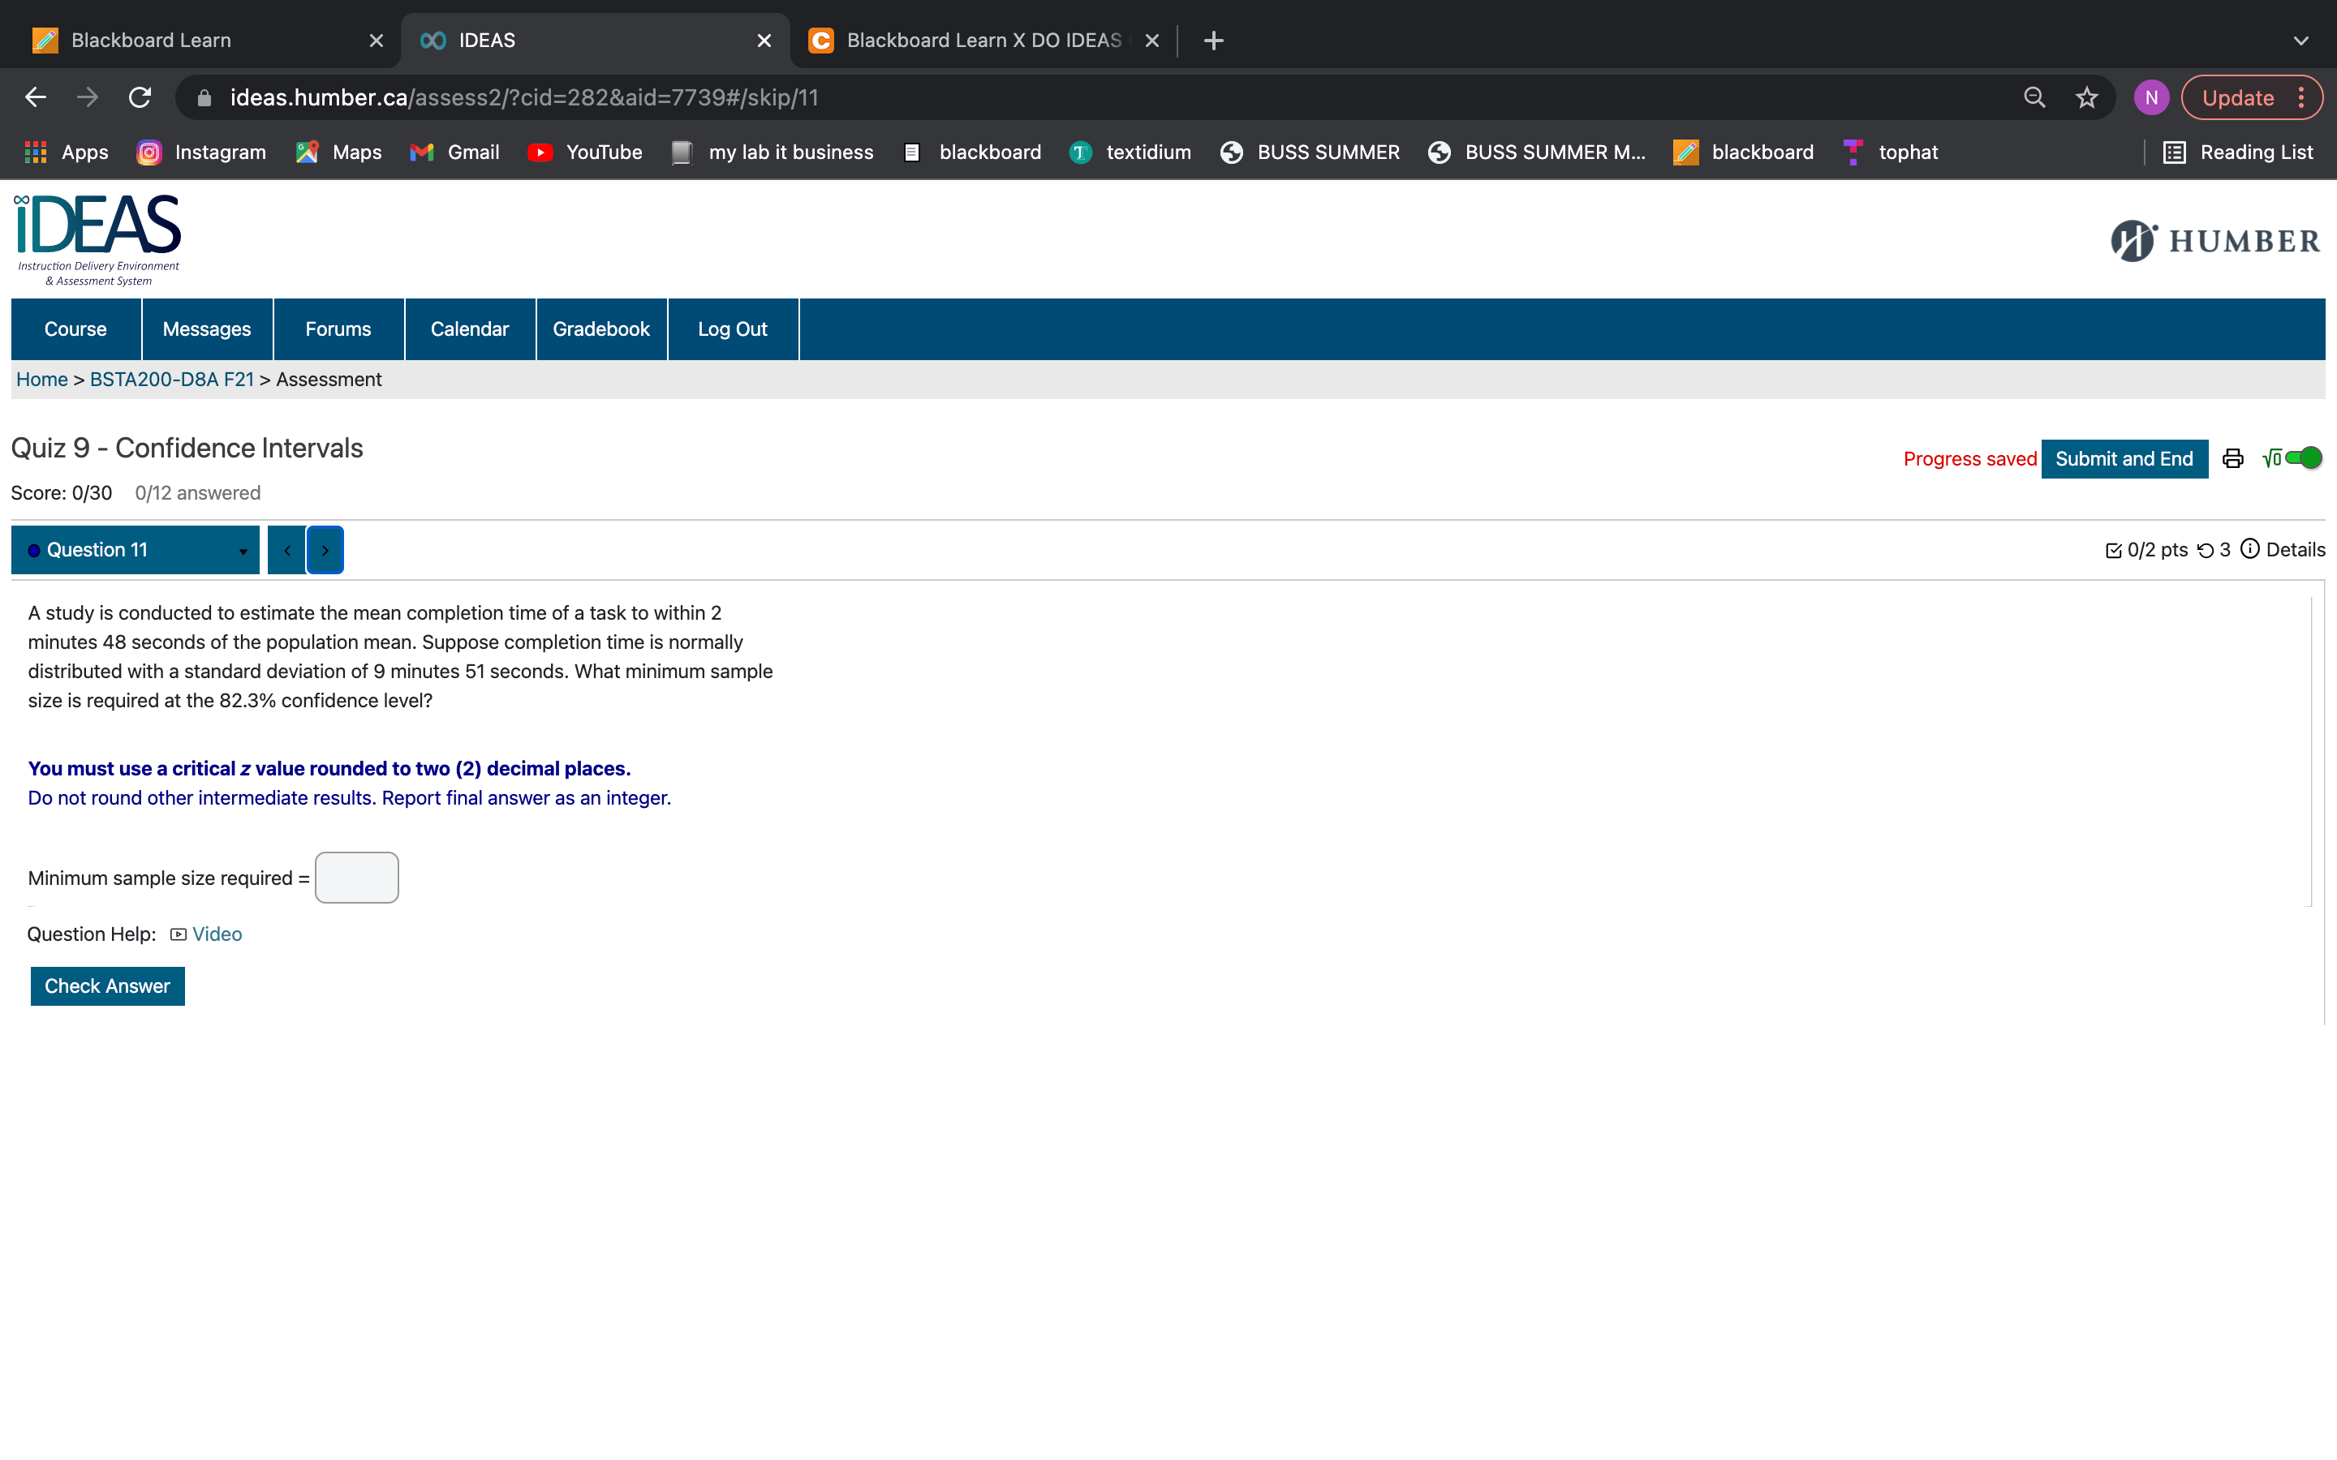Go to the previous question arrow
The image size is (2337, 1460).
pyautogui.click(x=286, y=551)
